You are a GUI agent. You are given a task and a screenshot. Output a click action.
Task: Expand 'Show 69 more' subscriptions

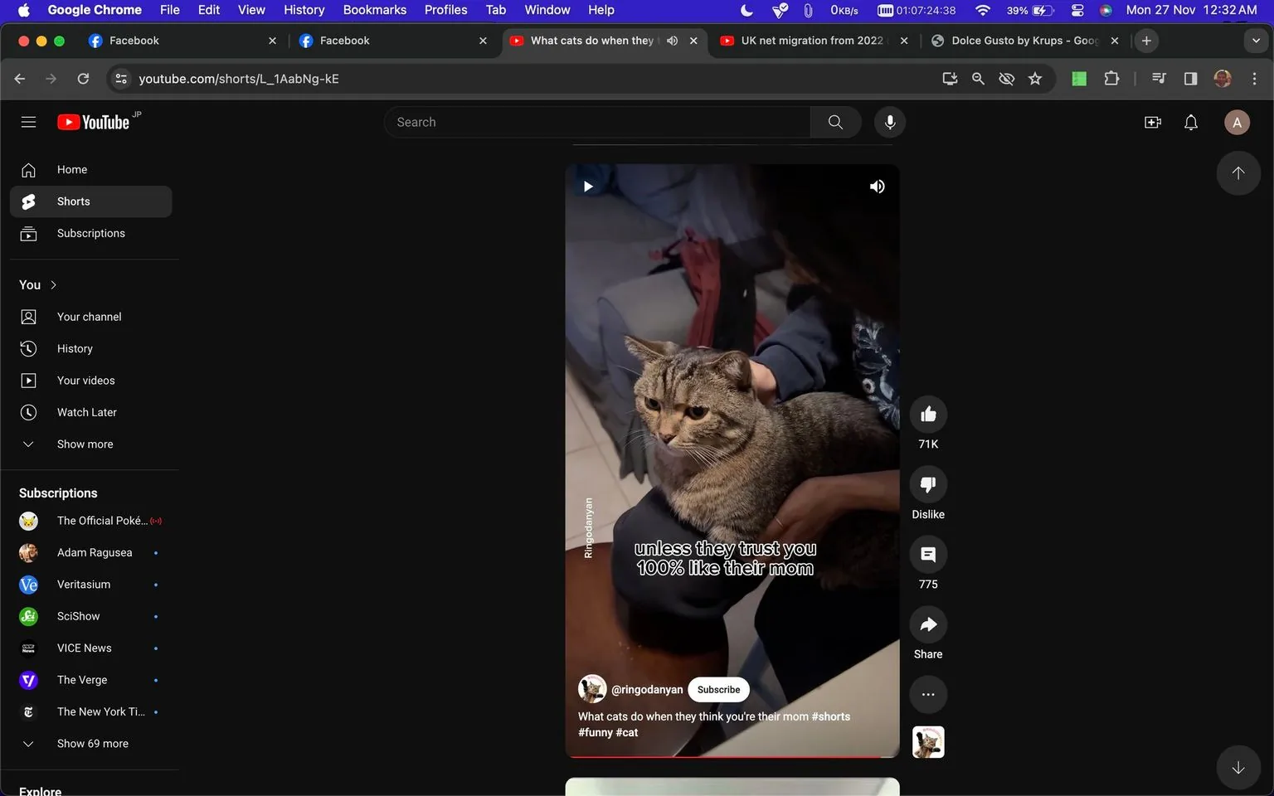(92, 743)
